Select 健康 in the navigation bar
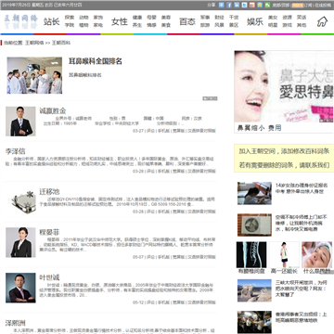This screenshot has height=334, width=334. pos(137,18)
